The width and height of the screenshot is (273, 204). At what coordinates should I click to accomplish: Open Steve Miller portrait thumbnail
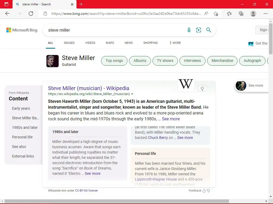tap(53, 61)
